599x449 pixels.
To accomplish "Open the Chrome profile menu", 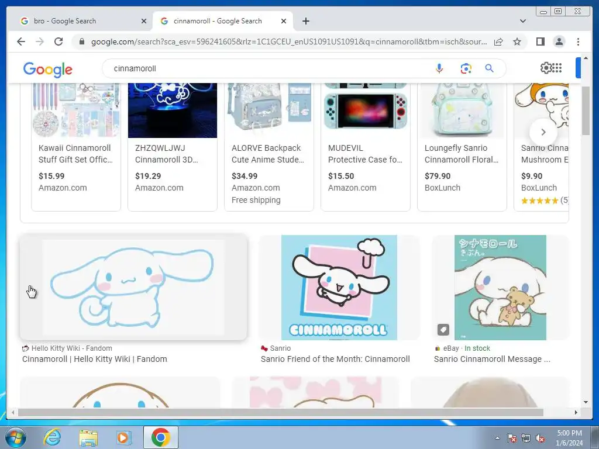I will click(559, 42).
